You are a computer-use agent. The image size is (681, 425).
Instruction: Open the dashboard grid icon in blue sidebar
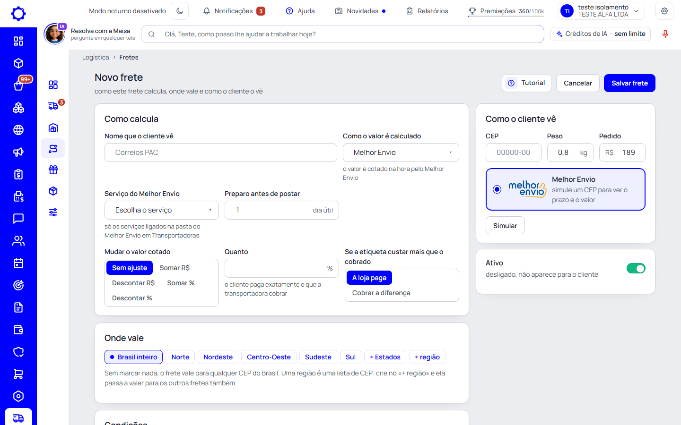point(18,41)
